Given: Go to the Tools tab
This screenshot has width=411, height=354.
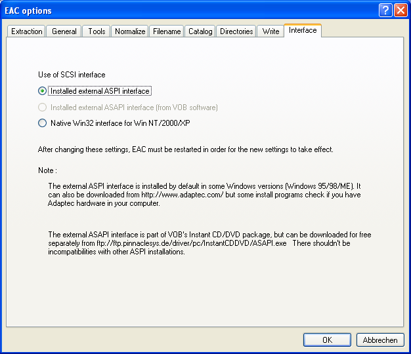Looking at the screenshot, I should [97, 31].
